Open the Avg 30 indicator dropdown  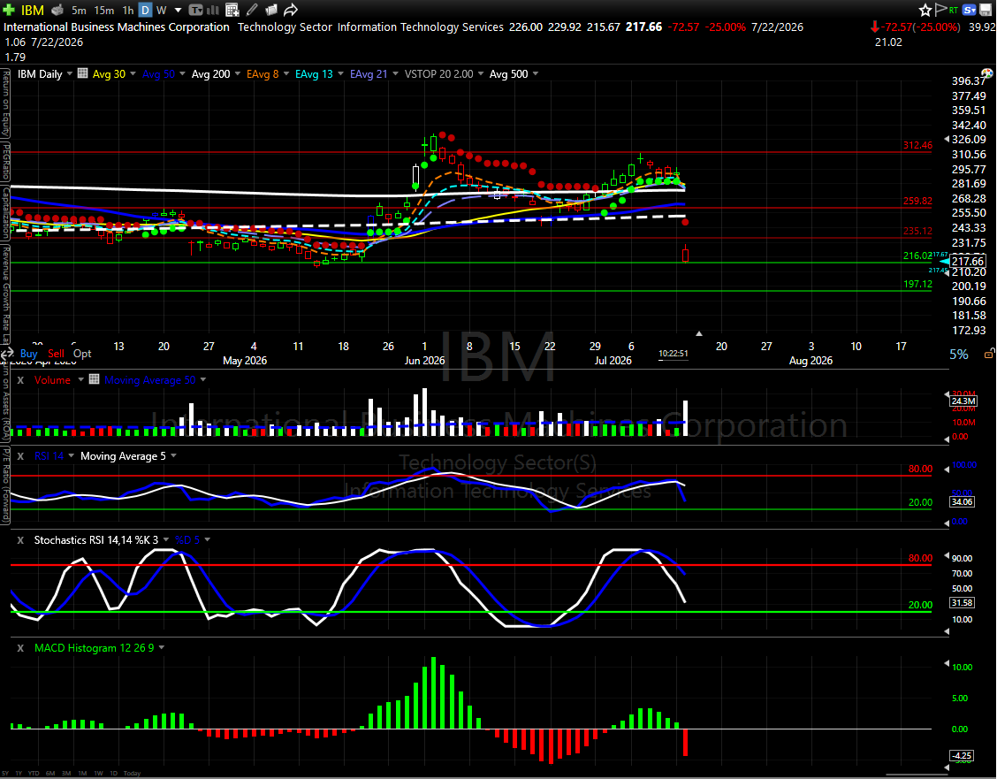(x=133, y=73)
